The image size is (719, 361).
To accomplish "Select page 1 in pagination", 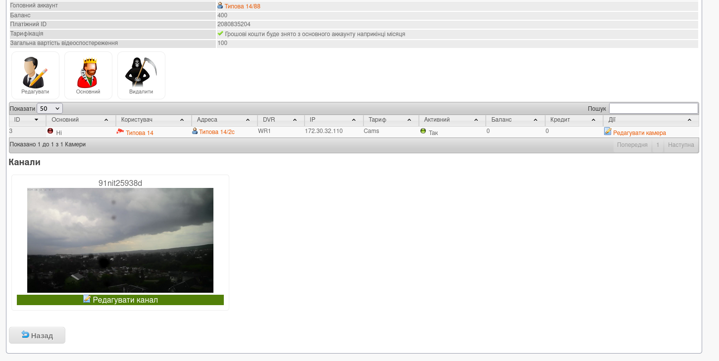I will point(658,145).
